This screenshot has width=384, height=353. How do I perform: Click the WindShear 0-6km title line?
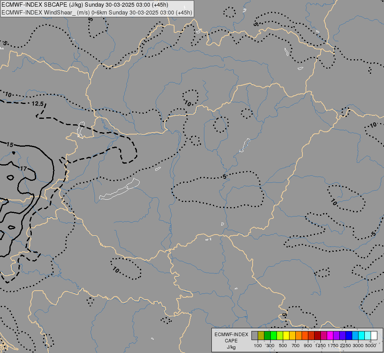[97, 13]
